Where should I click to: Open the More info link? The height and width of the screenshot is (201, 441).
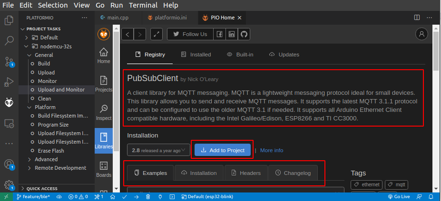pos(272,150)
